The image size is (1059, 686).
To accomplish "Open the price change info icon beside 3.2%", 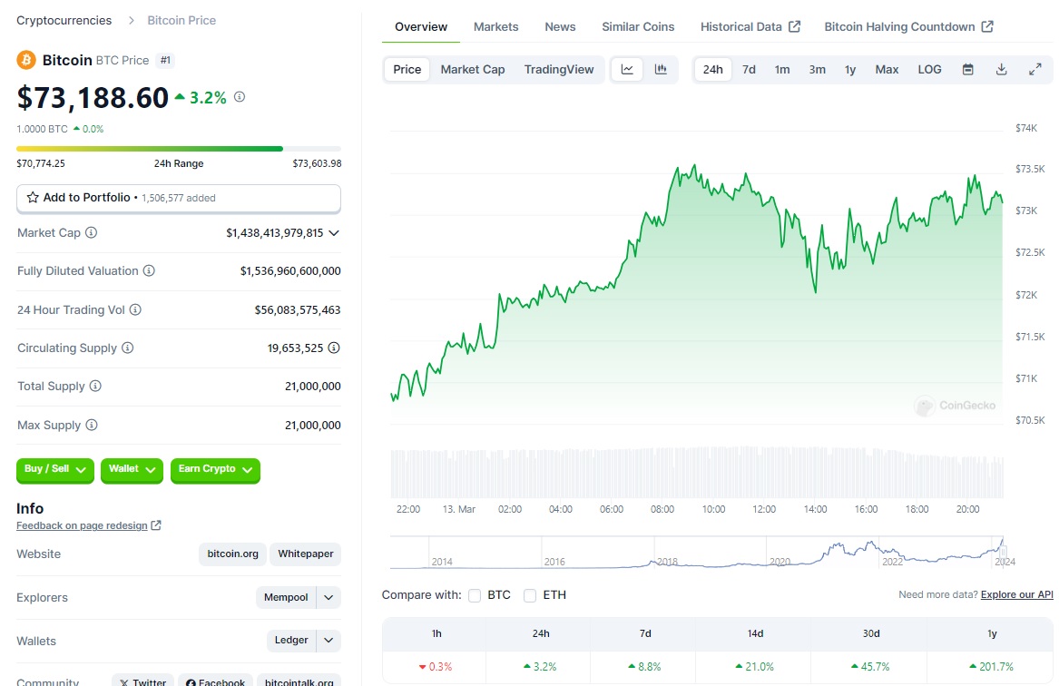I will (x=239, y=97).
